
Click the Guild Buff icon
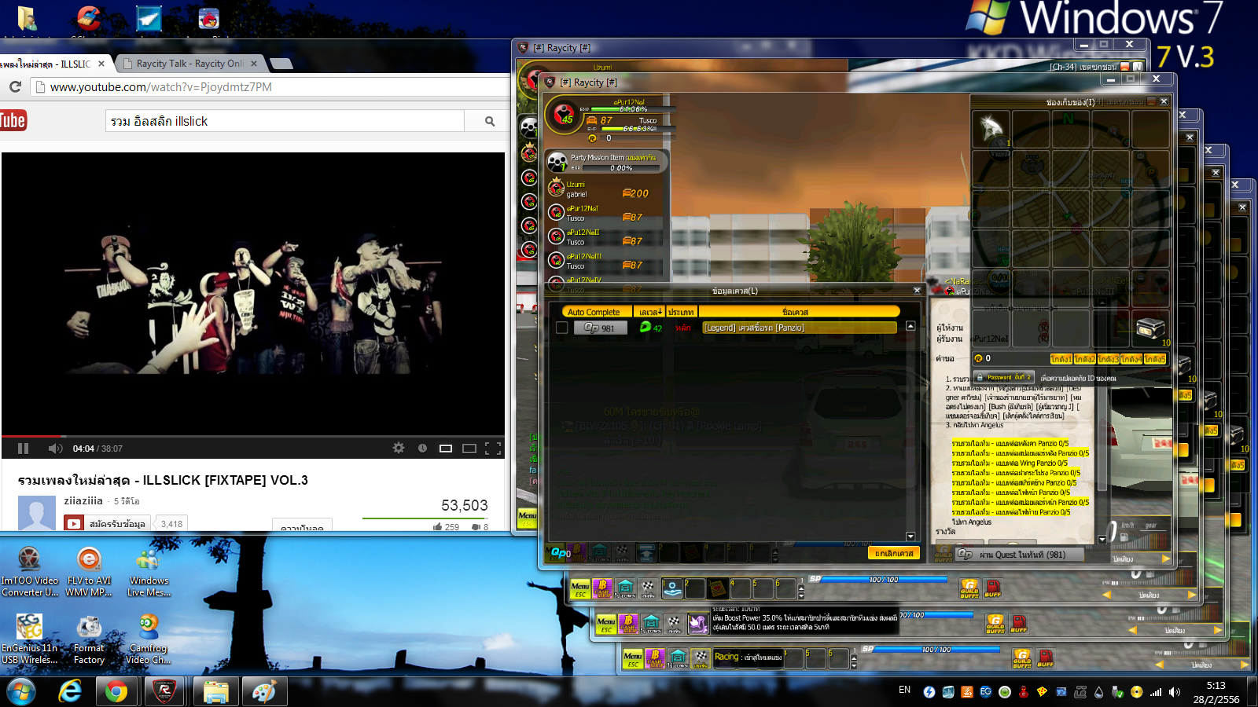969,589
